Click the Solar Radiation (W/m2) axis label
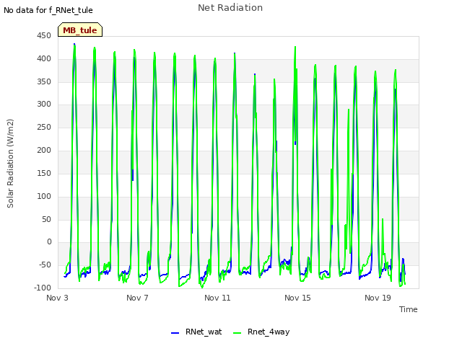The height and width of the screenshot is (346, 462). pyautogui.click(x=10, y=164)
